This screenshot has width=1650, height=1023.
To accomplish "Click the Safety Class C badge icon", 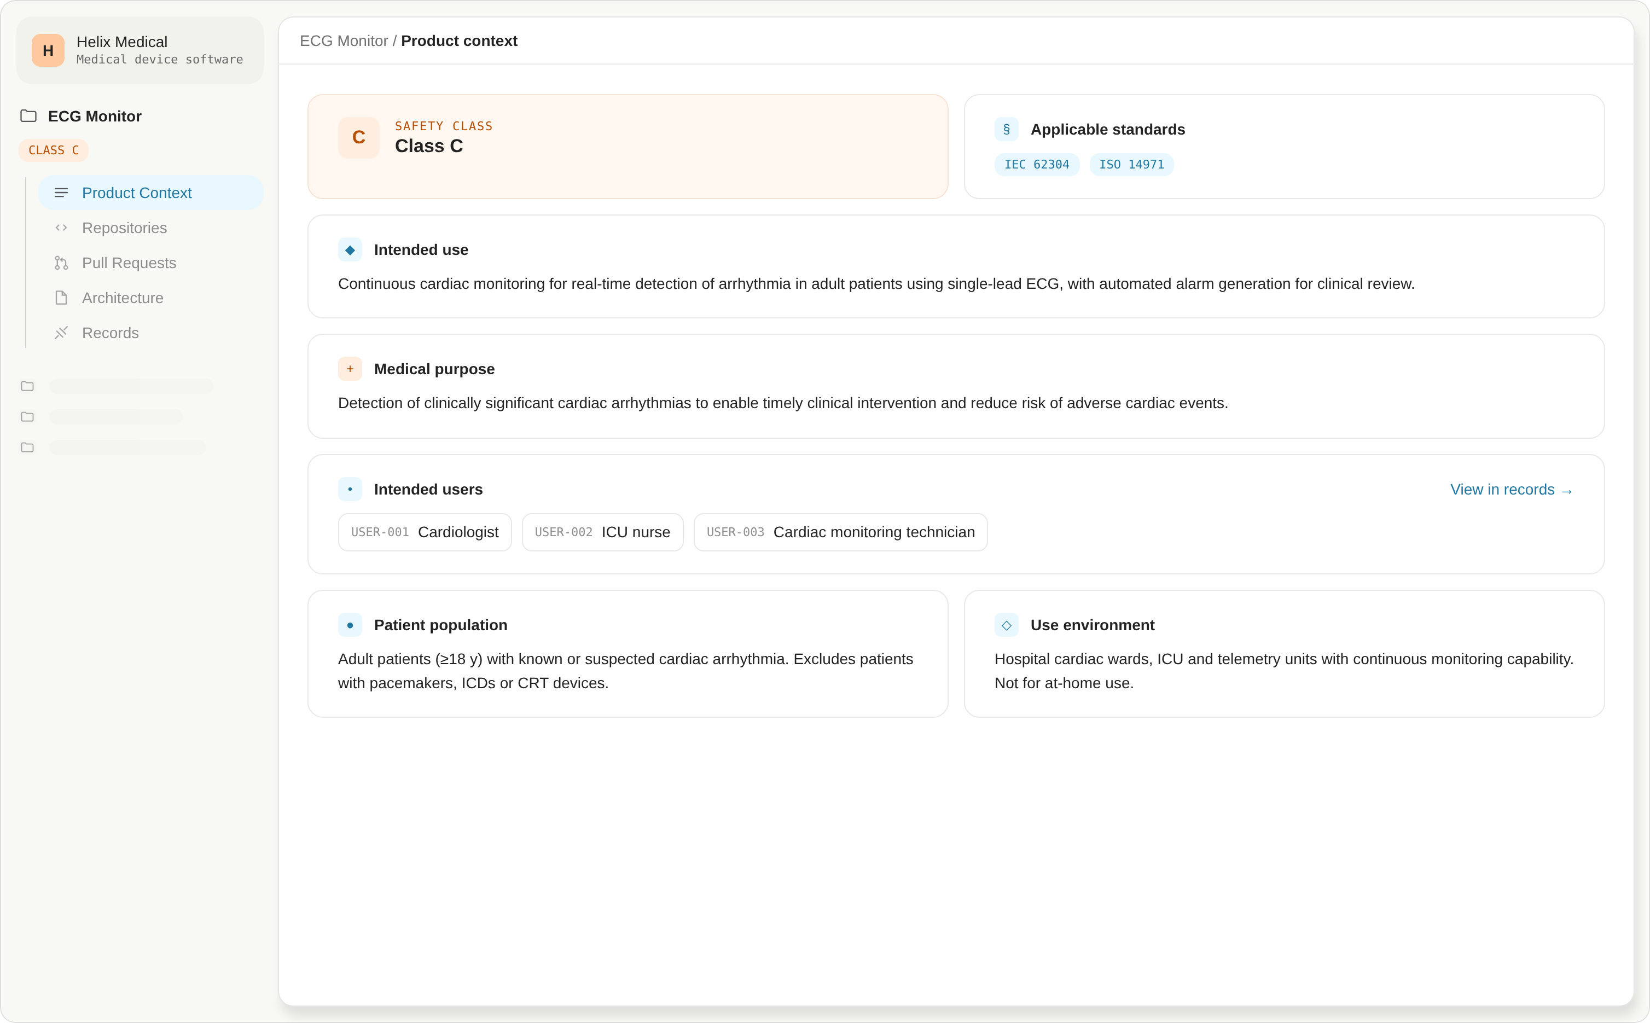I will 358,137.
